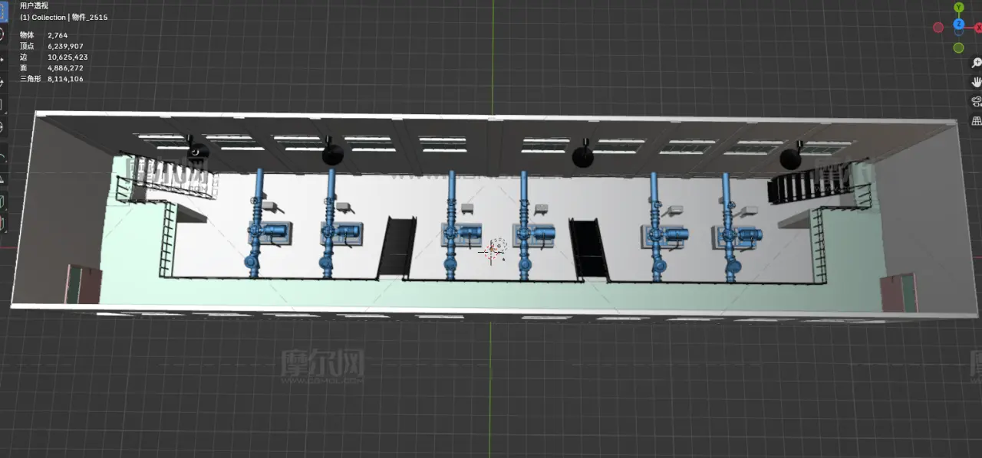Toggle the camera view button
The image size is (982, 458).
977,102
